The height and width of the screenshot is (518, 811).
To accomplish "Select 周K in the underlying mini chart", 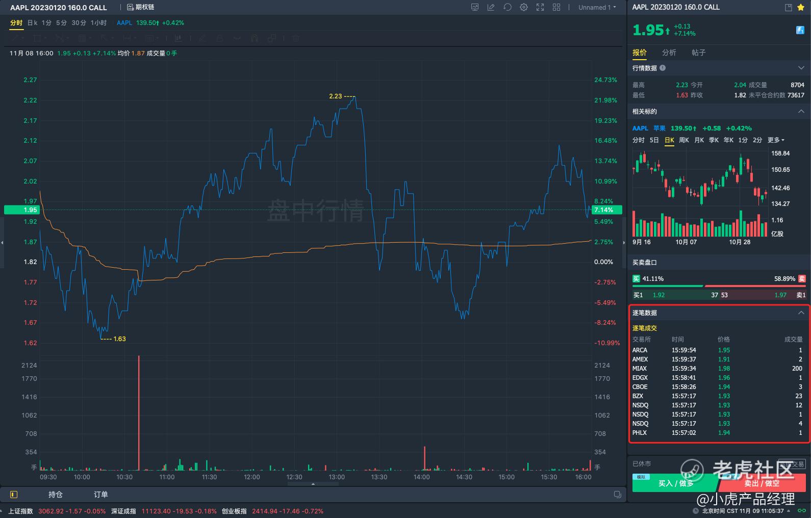I will tap(684, 140).
